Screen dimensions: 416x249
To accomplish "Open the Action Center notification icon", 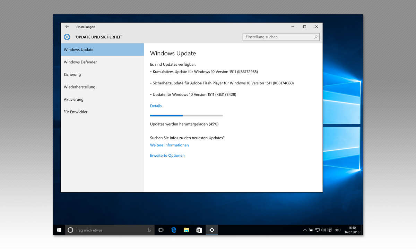I will pyautogui.click(x=330, y=230).
